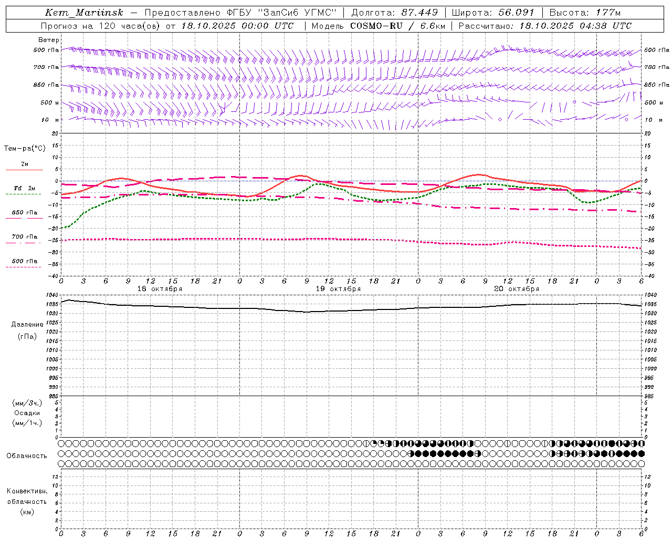The image size is (672, 538).
Task: Click the 10 м wind level label on the right side
Action: pos(653,120)
